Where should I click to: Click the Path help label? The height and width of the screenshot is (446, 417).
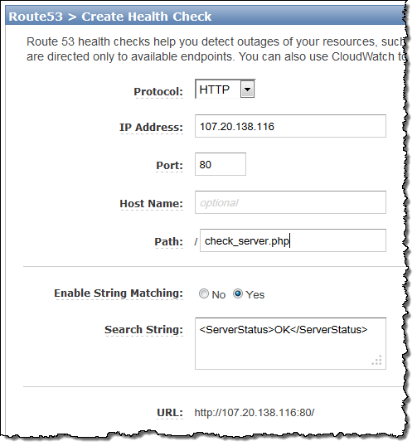click(168, 242)
